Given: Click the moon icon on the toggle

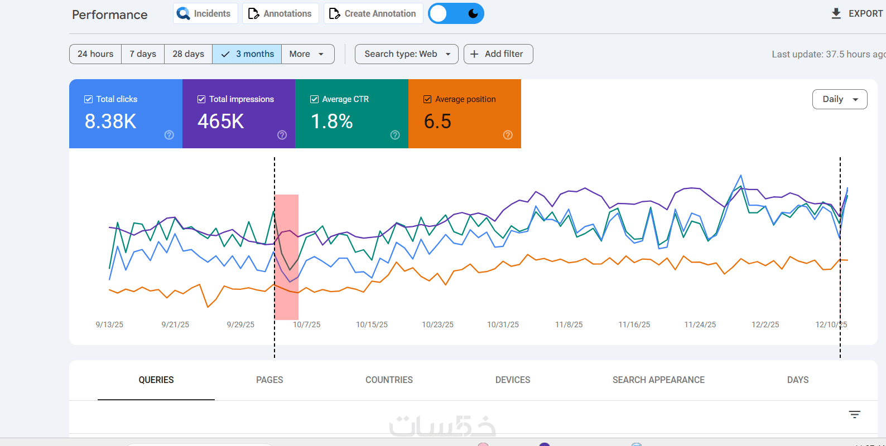Looking at the screenshot, I should pyautogui.click(x=473, y=13).
